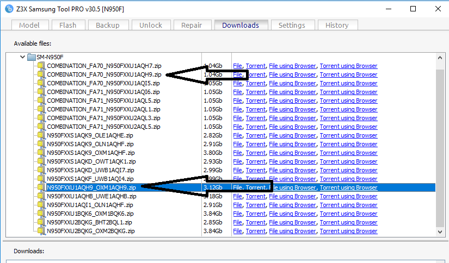
Task: Click scroll down arrow of file list
Action: (440, 232)
